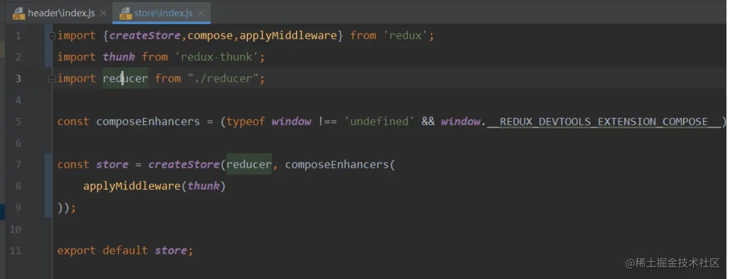
Task: Click line number 1 in gutter
Action: (18, 36)
